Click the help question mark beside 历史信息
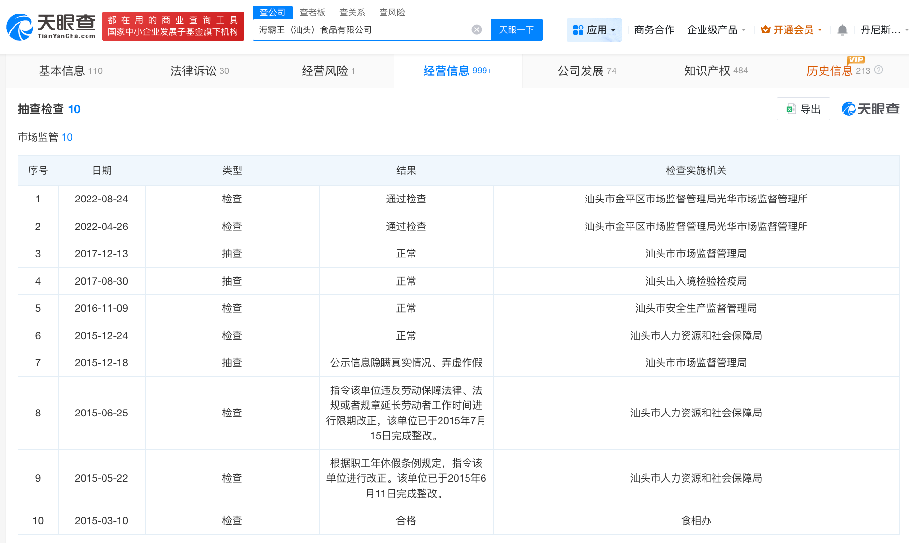909x543 pixels. pos(879,70)
